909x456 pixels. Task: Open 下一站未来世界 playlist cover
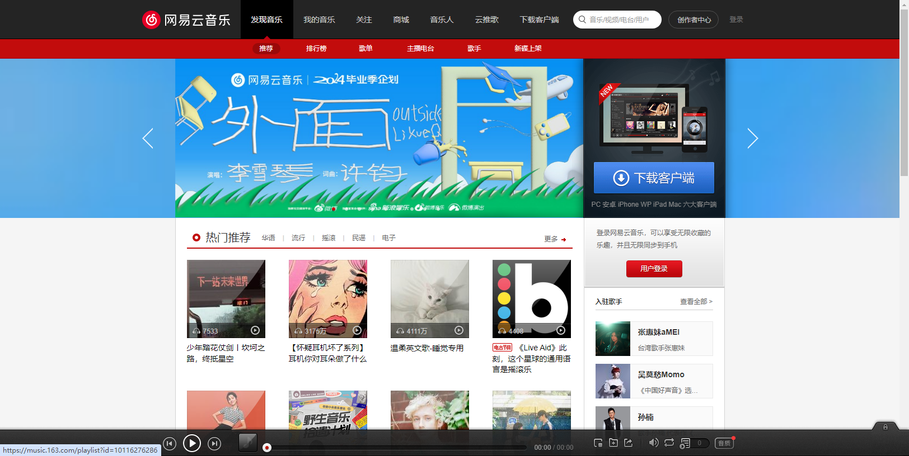pos(226,299)
